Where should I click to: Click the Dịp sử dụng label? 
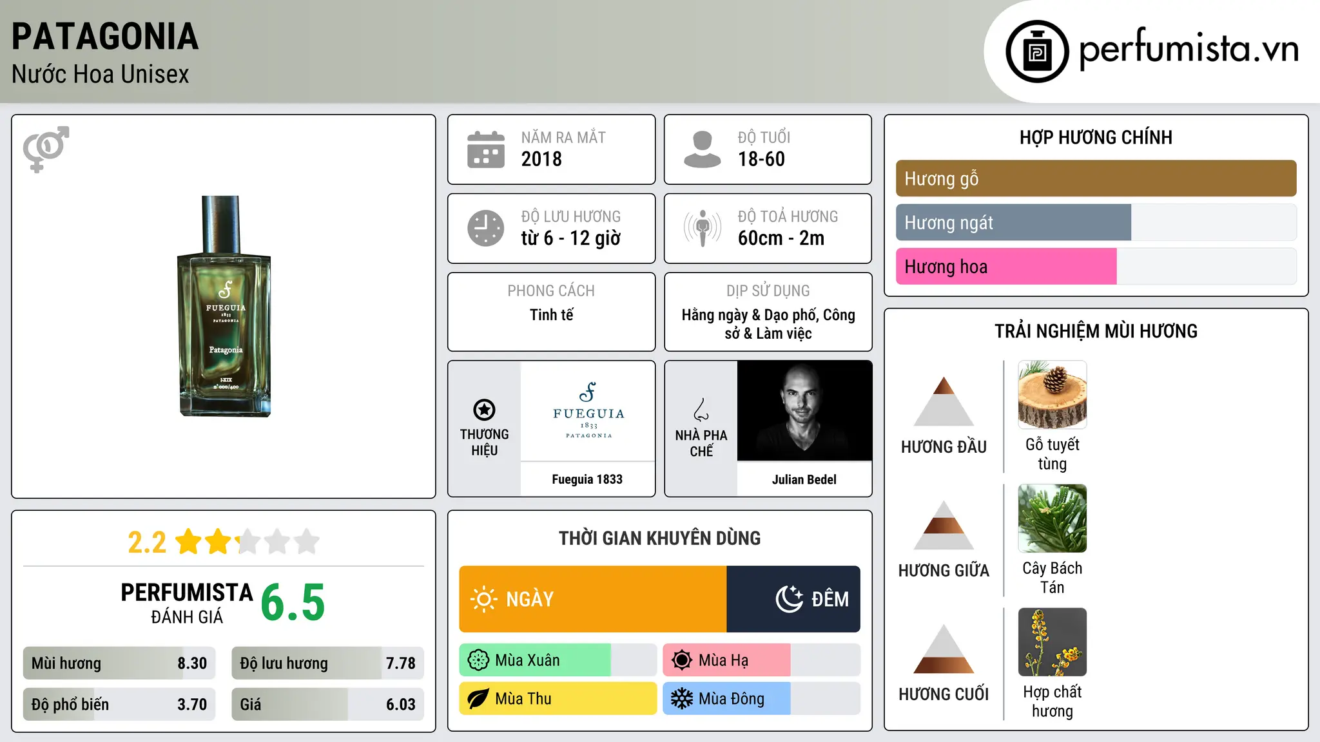pyautogui.click(x=768, y=291)
